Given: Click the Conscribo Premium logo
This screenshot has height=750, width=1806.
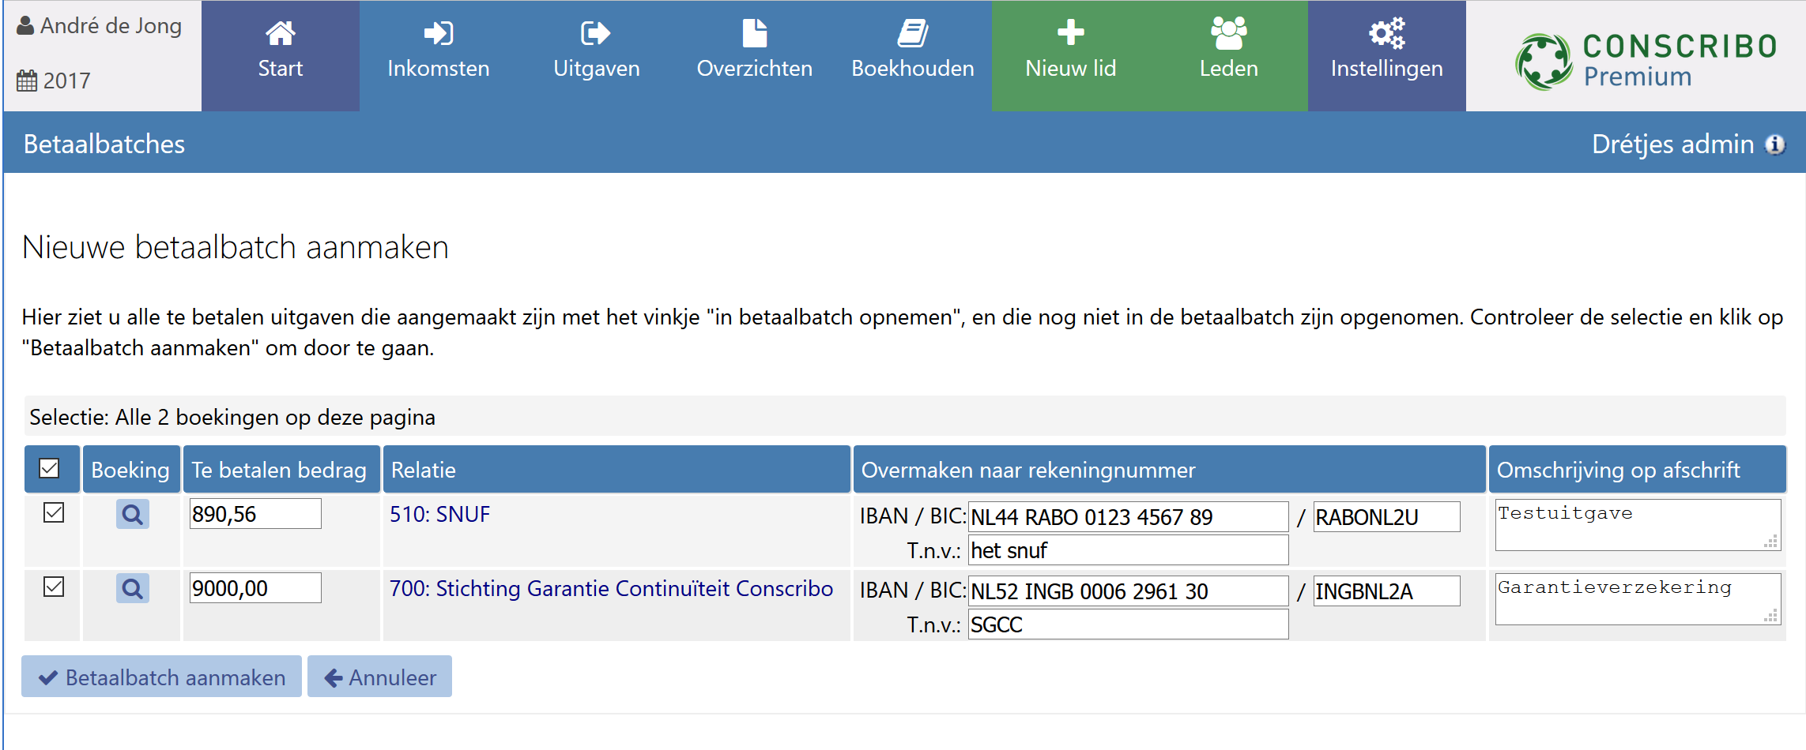Looking at the screenshot, I should point(1646,60).
